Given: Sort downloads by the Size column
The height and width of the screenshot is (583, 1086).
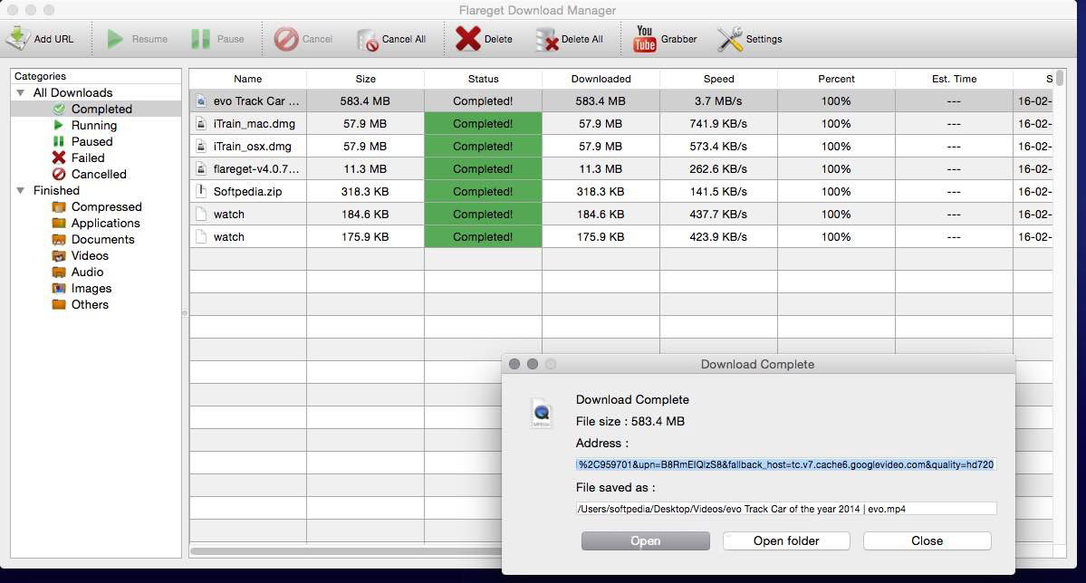Looking at the screenshot, I should point(366,79).
